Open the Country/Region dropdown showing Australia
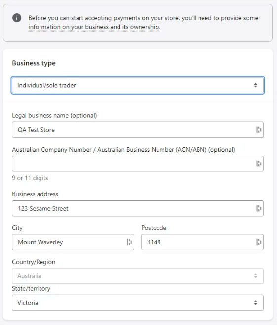The height and width of the screenshot is (327, 278). click(x=138, y=276)
